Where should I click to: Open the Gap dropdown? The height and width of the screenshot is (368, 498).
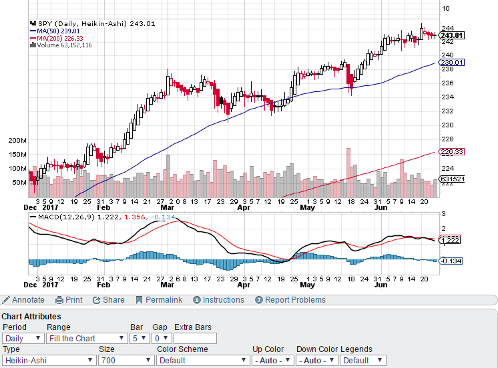tap(162, 338)
